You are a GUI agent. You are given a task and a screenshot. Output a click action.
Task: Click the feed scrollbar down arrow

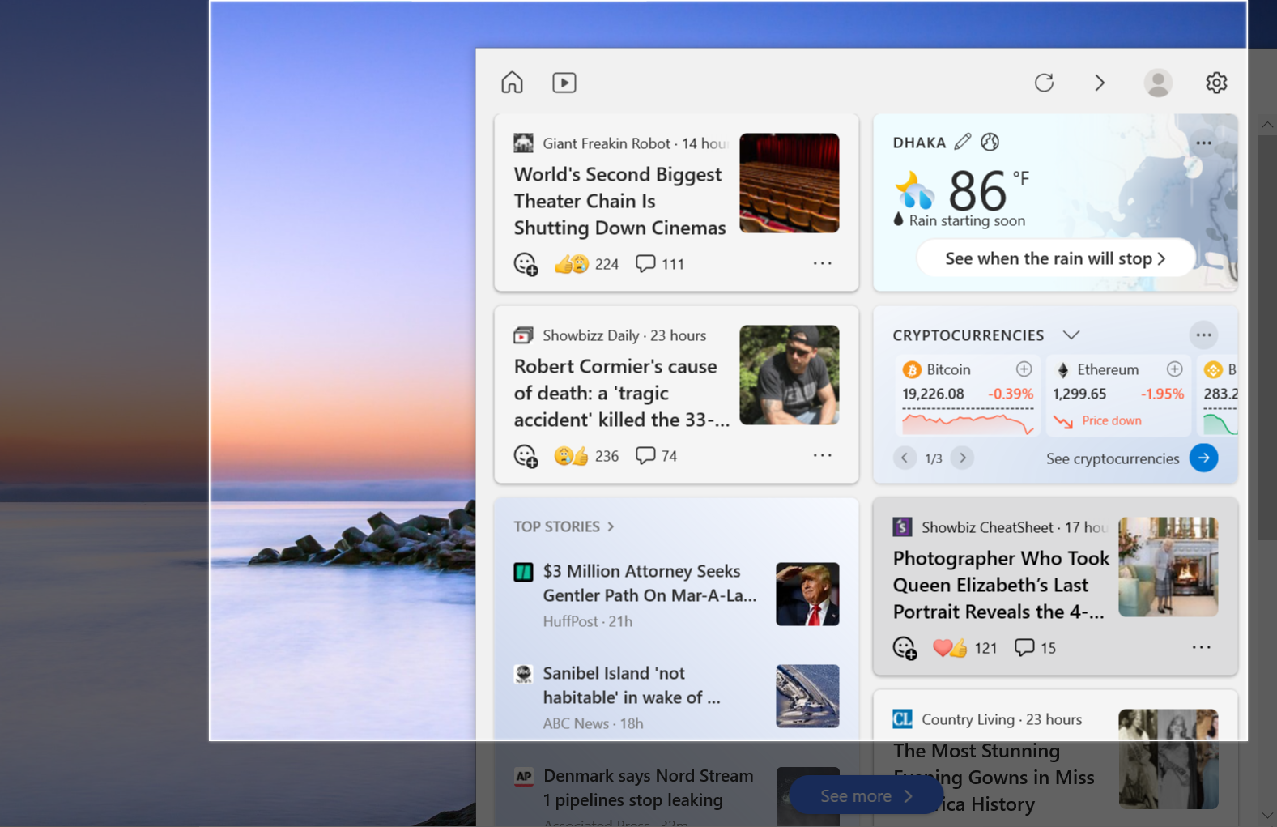pyautogui.click(x=1267, y=816)
